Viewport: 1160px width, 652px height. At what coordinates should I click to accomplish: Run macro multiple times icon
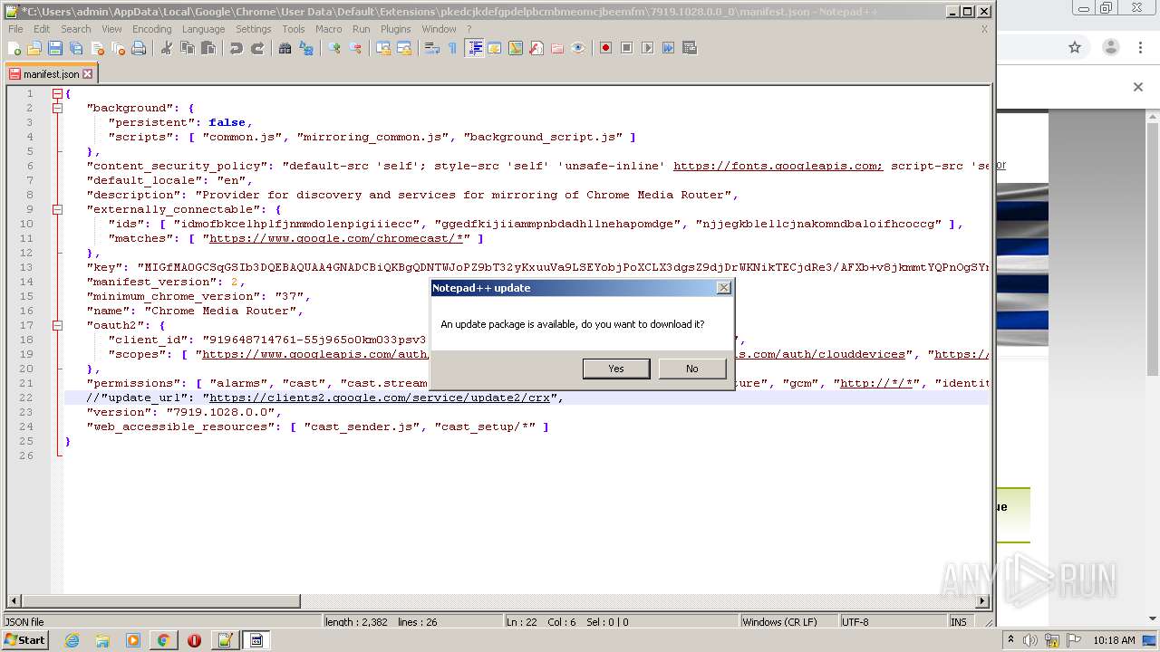[x=668, y=48]
